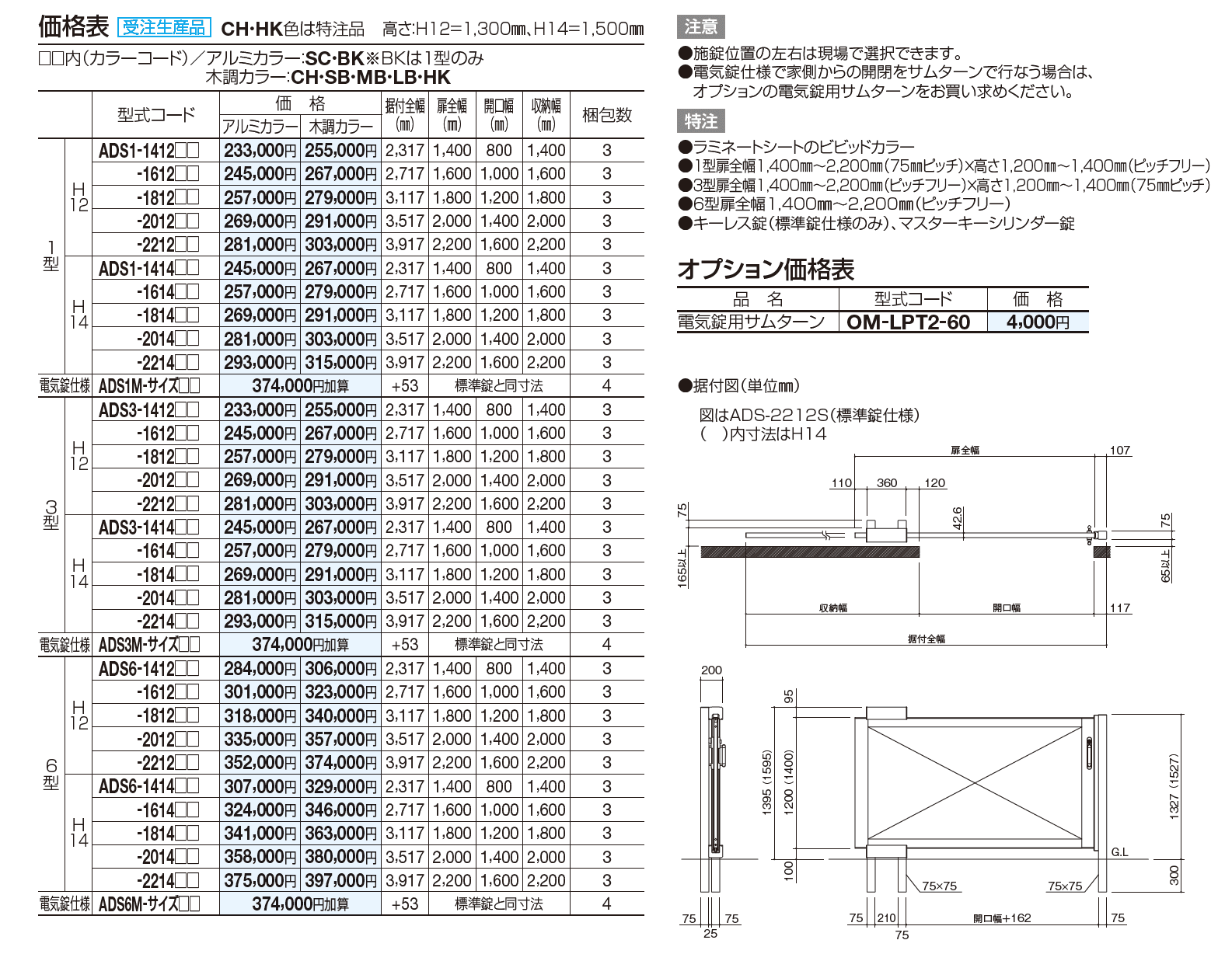Click the 梱包数 column header
The image size is (1225, 954).
(x=607, y=115)
